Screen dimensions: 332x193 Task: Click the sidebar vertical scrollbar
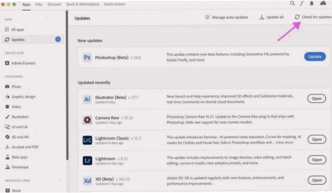tap(67, 84)
